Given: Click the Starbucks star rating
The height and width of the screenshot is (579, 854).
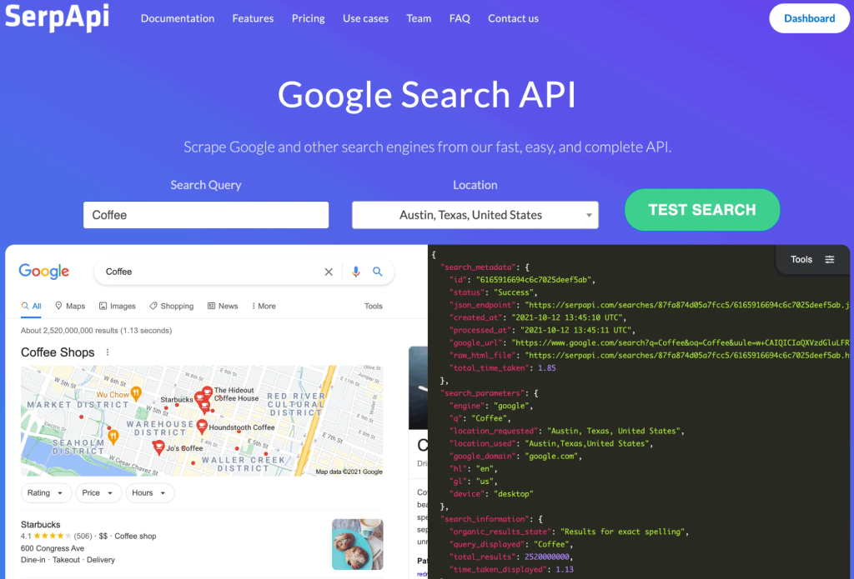Looking at the screenshot, I should (x=52, y=536).
